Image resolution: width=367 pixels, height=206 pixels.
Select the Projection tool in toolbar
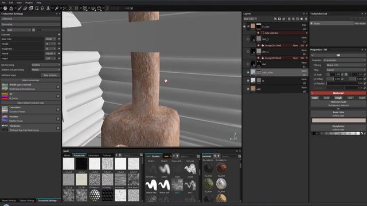(31, 9)
